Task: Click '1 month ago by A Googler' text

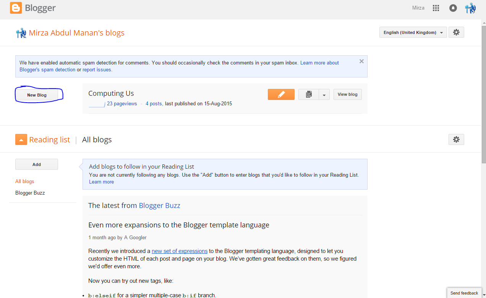Action: click(x=117, y=237)
